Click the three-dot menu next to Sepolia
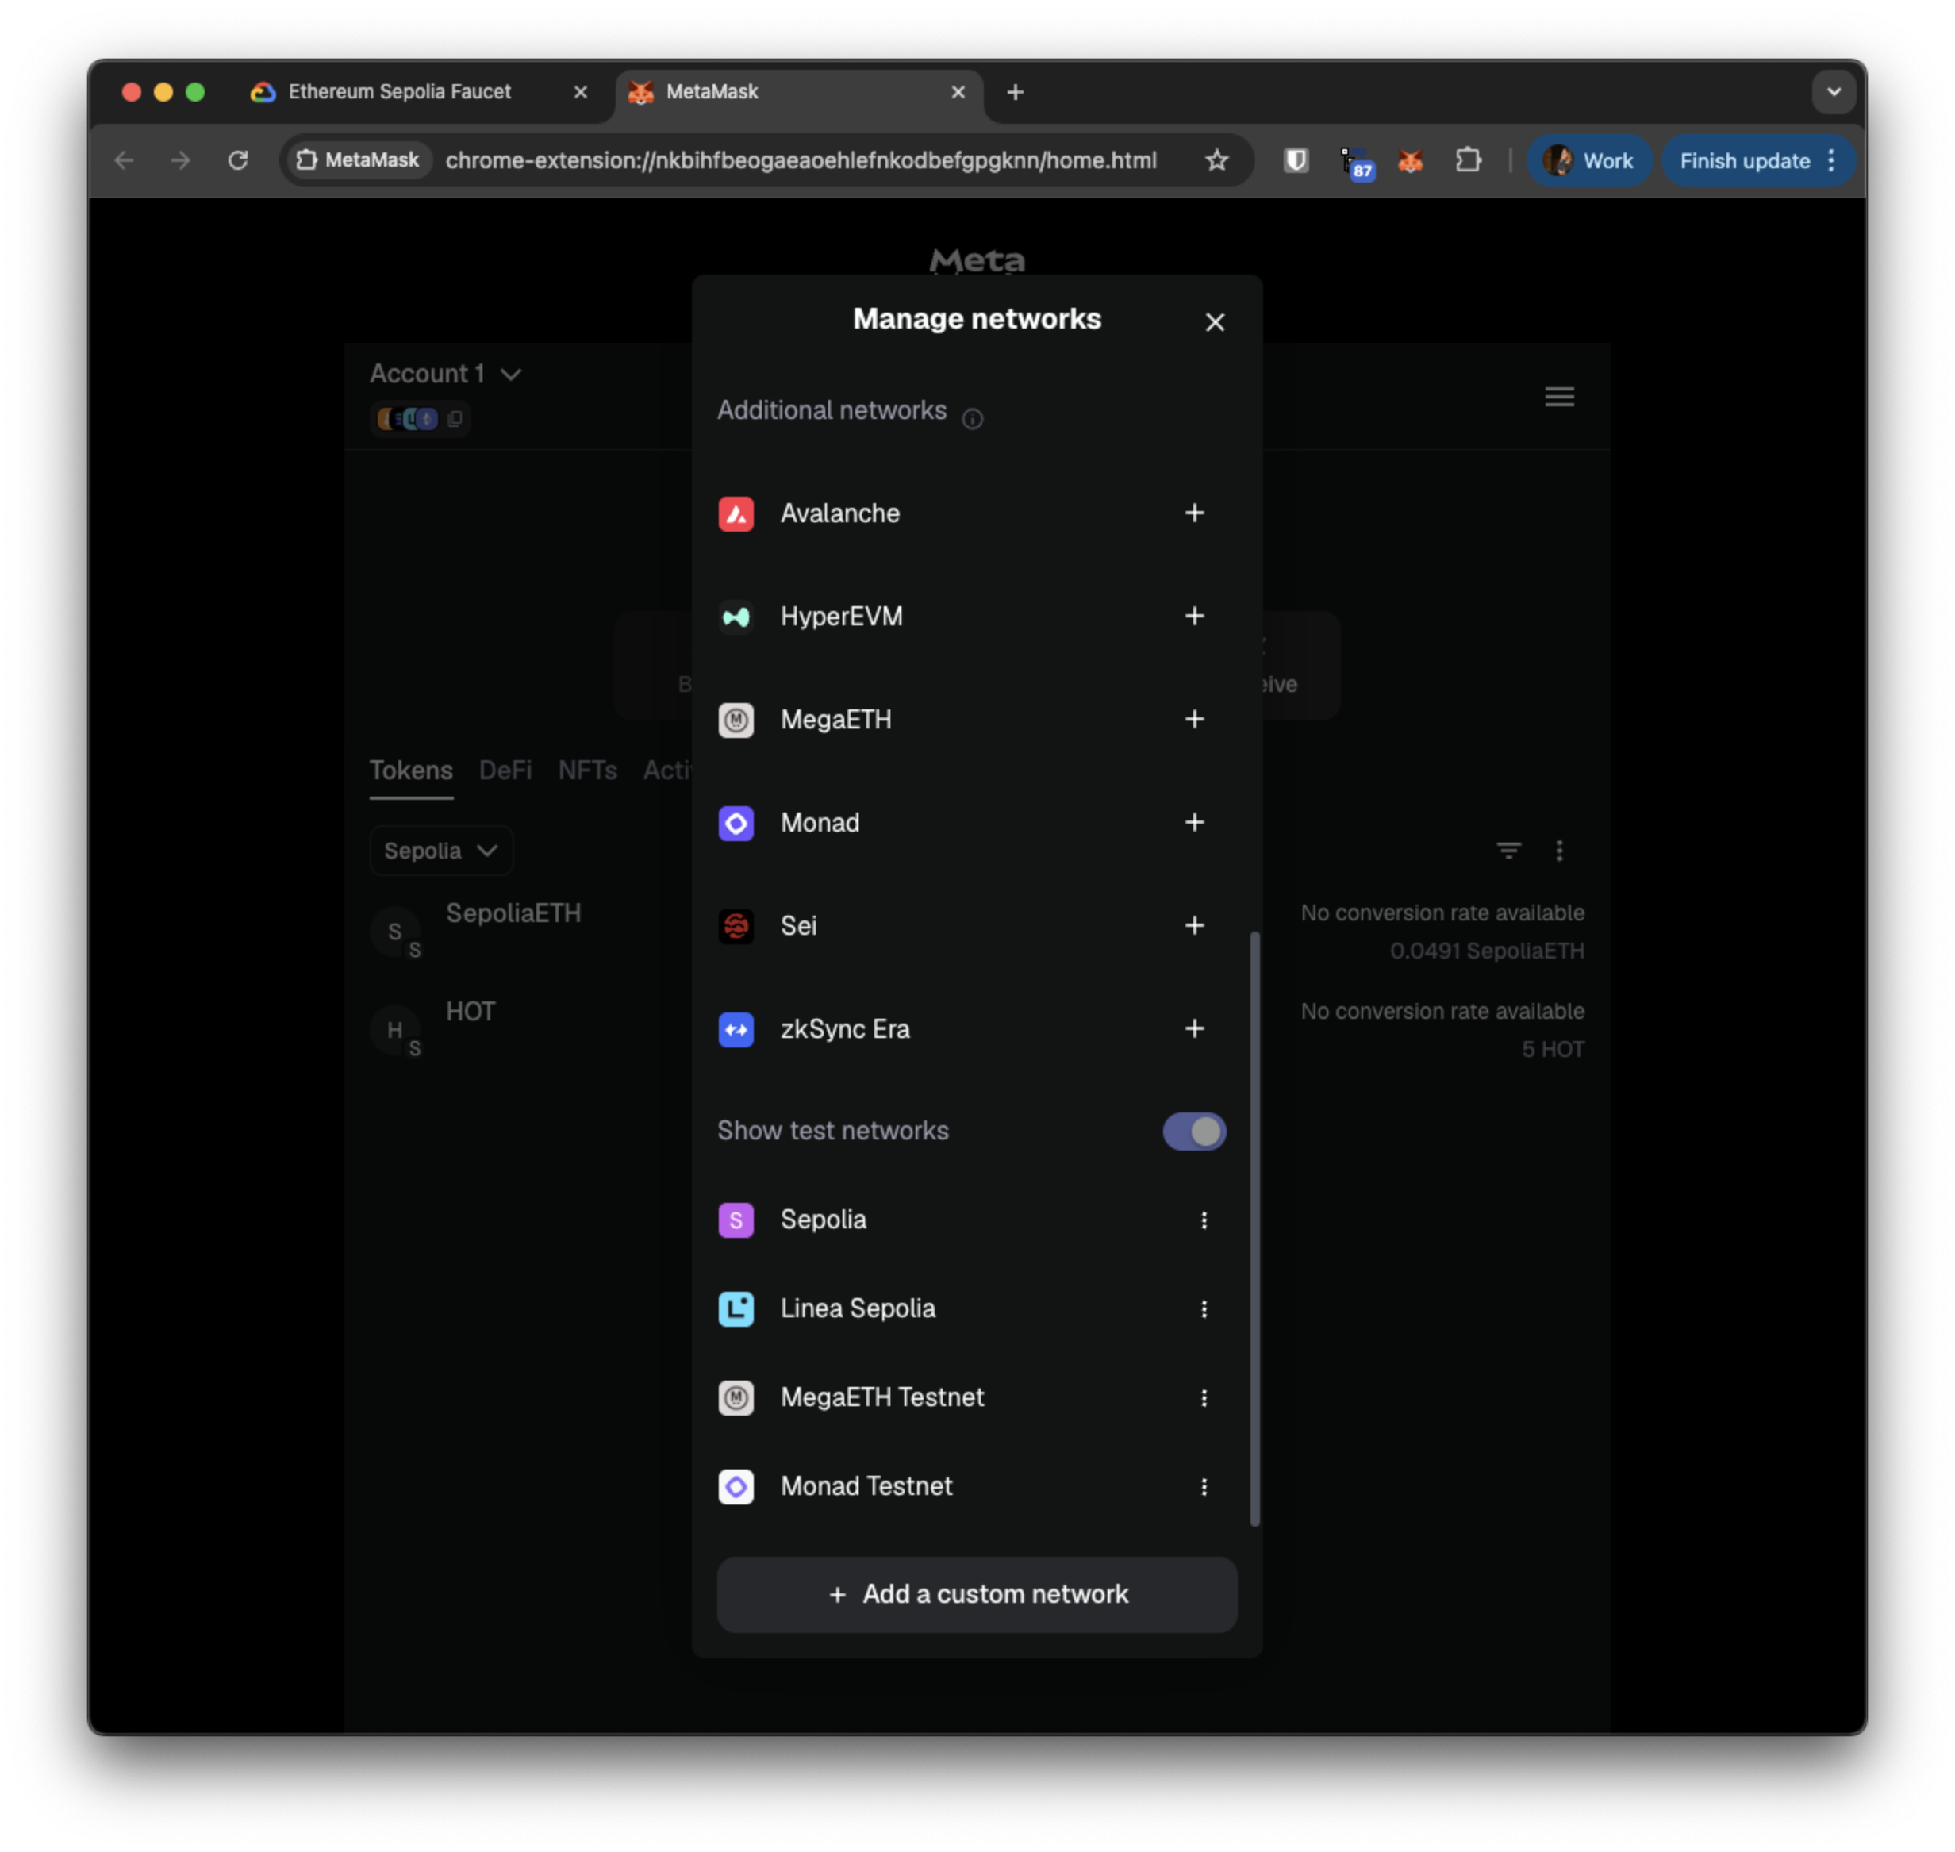The image size is (1955, 1852). tap(1204, 1220)
